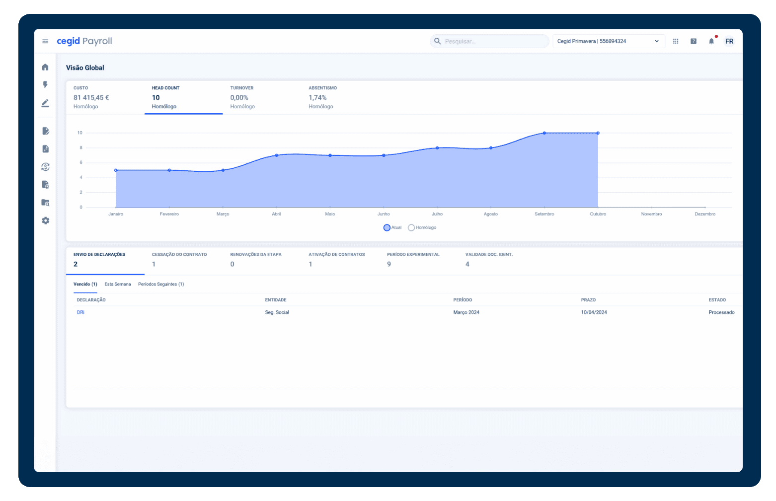This screenshot has width=776, height=501.
Task: Open the FR user profile menu
Action: (729, 41)
